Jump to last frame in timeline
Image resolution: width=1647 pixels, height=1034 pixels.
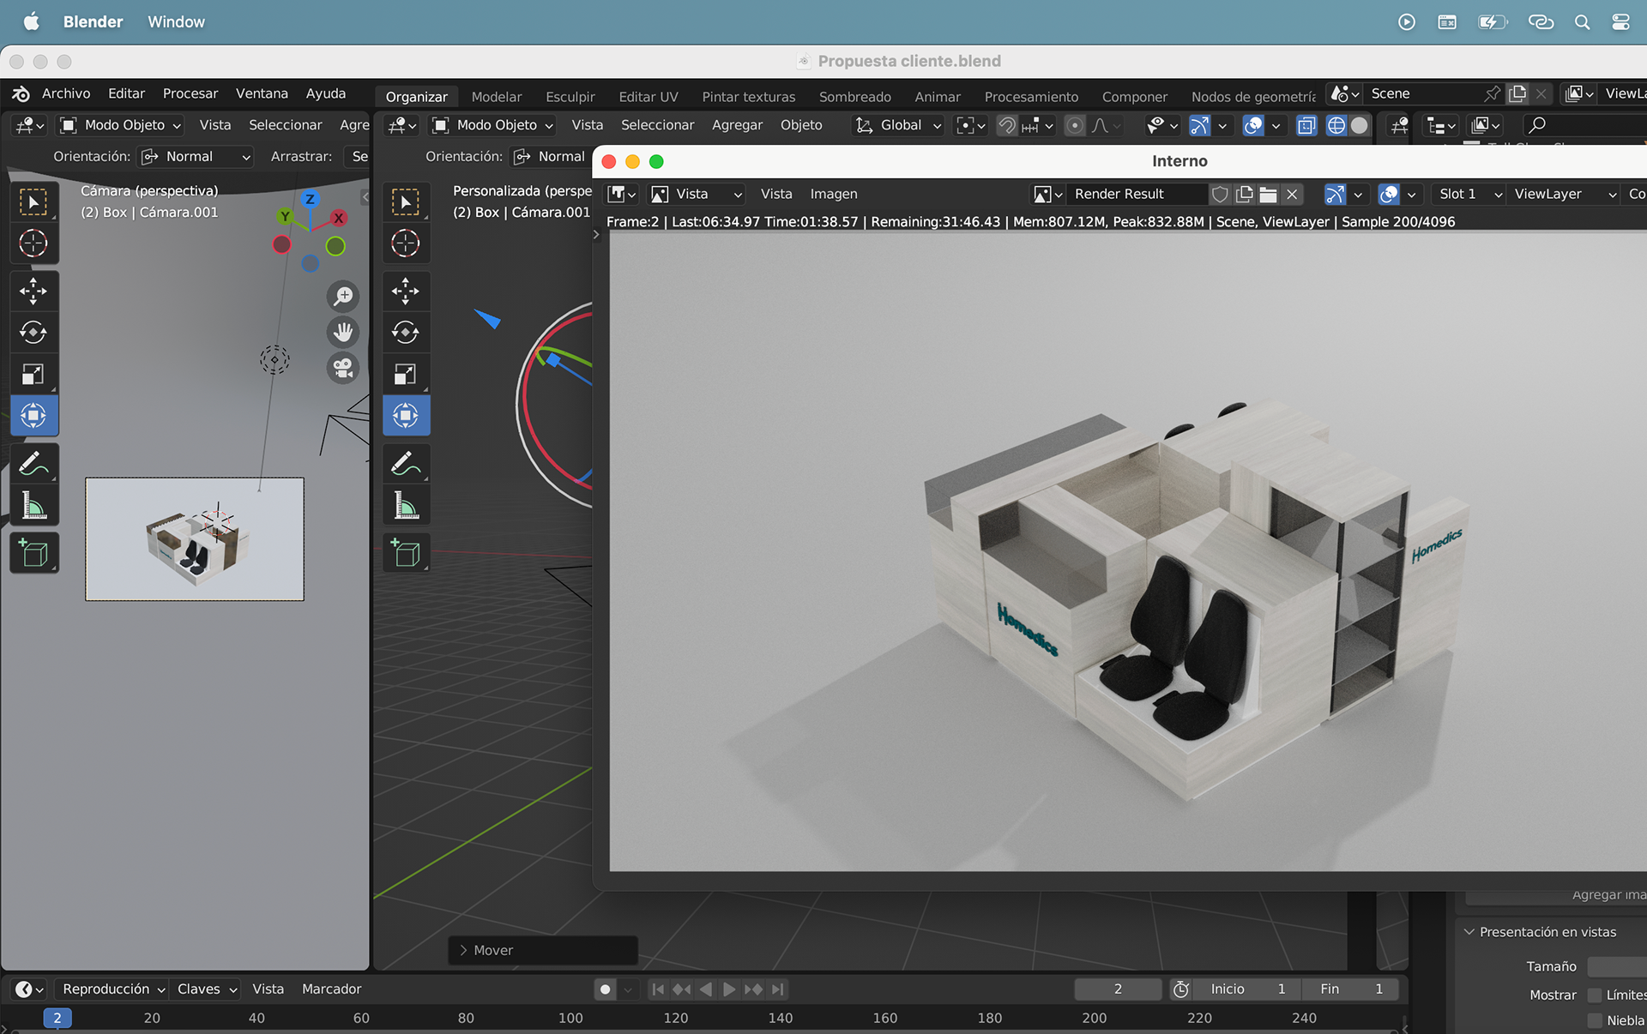click(x=777, y=989)
